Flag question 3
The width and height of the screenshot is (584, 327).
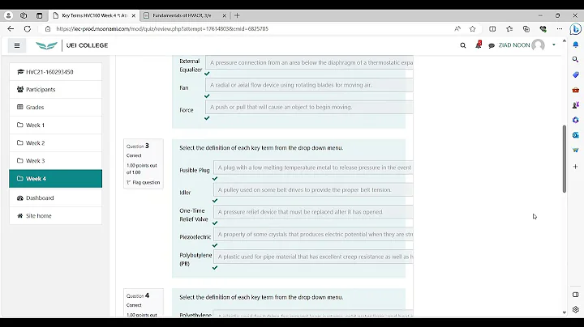(x=144, y=182)
